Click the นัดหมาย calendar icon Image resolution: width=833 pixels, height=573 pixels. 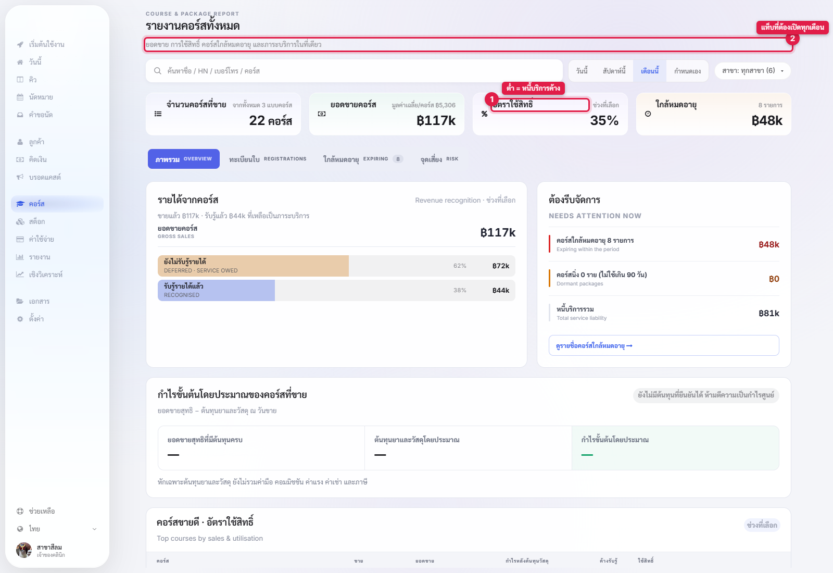20,97
